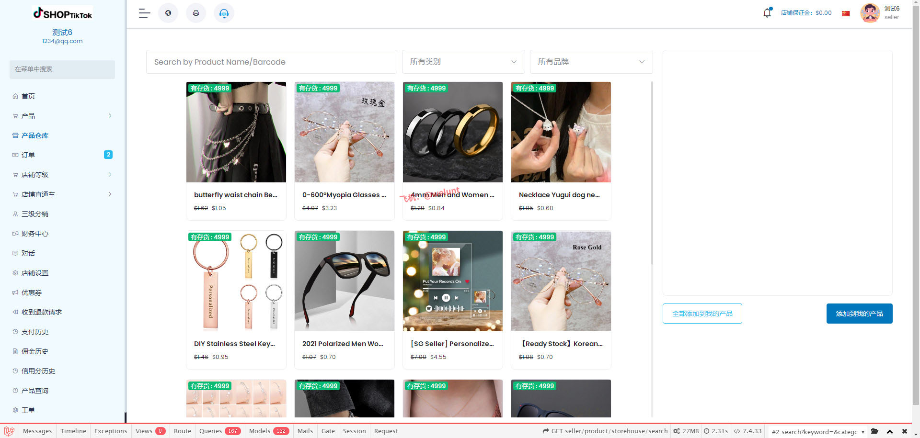The width and height of the screenshot is (920, 438).
Task: Open the Request debug tab
Action: click(x=386, y=431)
